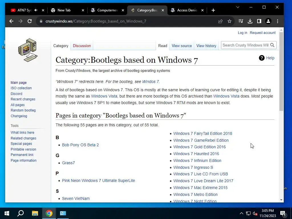Click the CrustyWindows computer logo
Viewport: 292px width, 219px height.
point(28,50)
